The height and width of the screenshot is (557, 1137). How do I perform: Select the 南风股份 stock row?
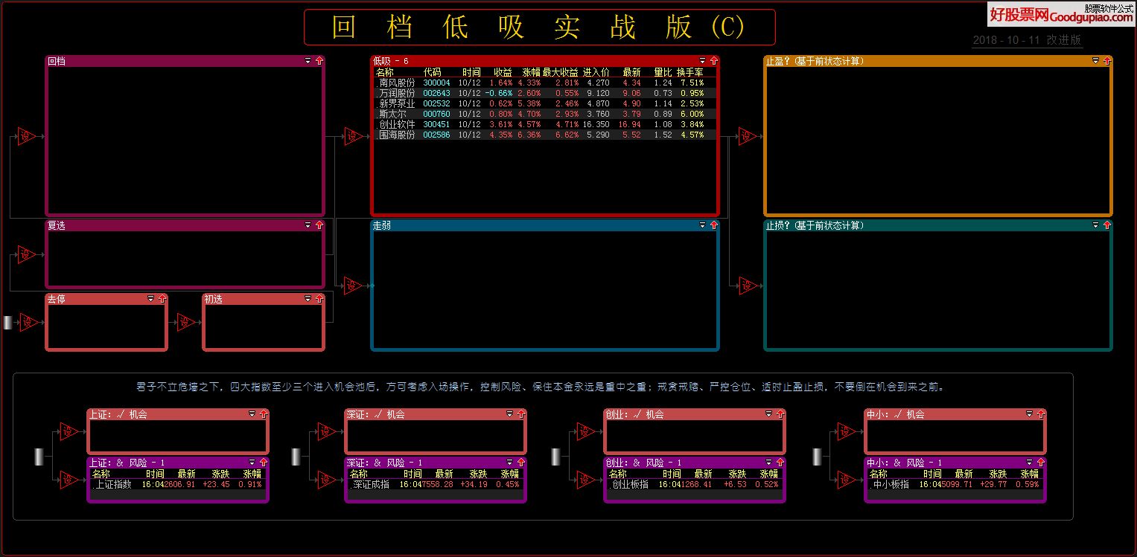click(x=544, y=83)
